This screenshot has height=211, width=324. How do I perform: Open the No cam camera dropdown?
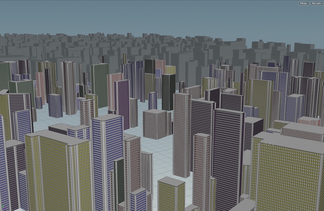pyautogui.click(x=317, y=3)
